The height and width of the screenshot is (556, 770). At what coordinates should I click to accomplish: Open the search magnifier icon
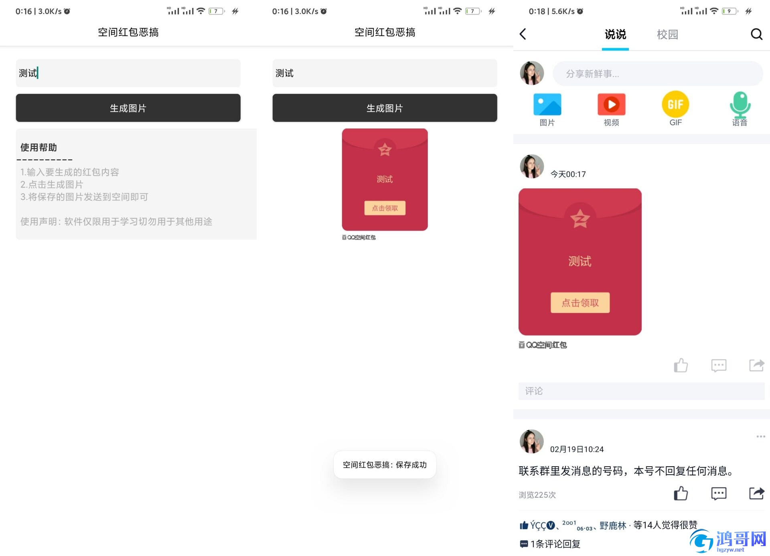(756, 34)
